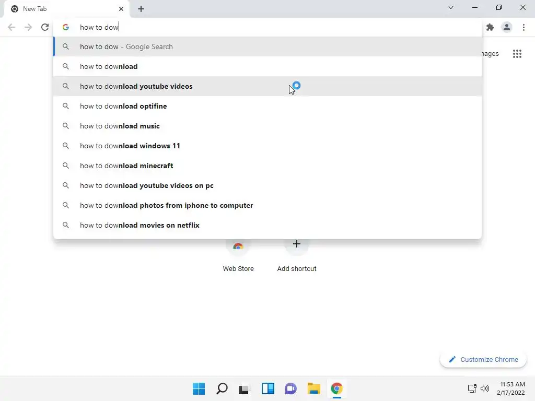Open a new tab with plus icon
535x401 pixels.
point(141,9)
